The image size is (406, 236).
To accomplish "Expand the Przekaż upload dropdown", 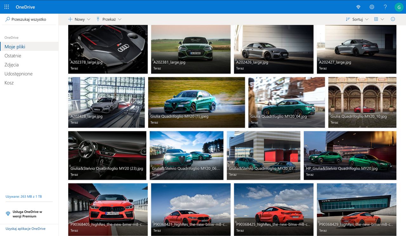I will point(109,19).
